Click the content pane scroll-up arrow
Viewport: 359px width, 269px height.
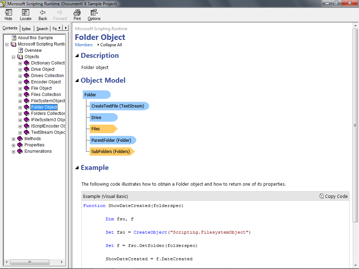(x=355, y=25)
